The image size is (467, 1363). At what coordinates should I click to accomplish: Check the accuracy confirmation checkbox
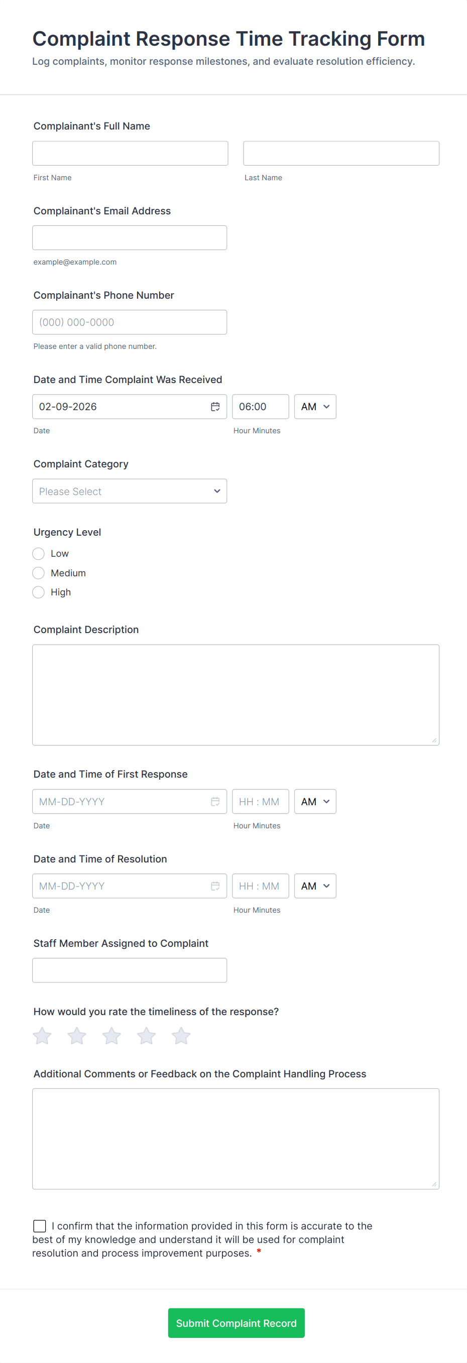tap(40, 1225)
